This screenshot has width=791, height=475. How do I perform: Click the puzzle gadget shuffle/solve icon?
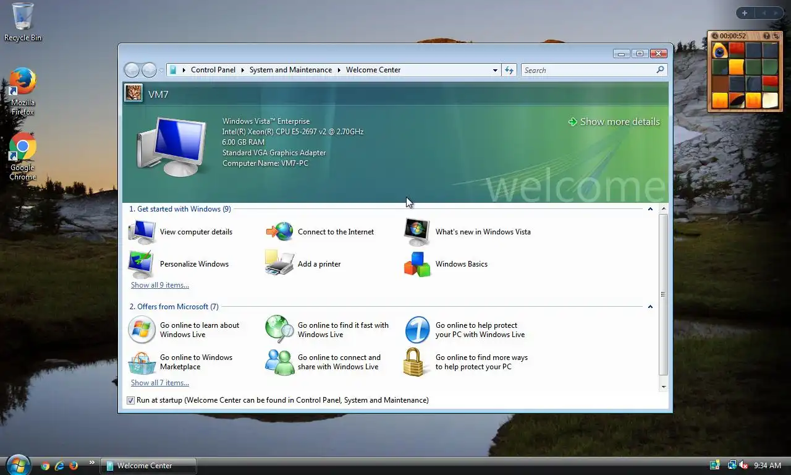tap(776, 36)
